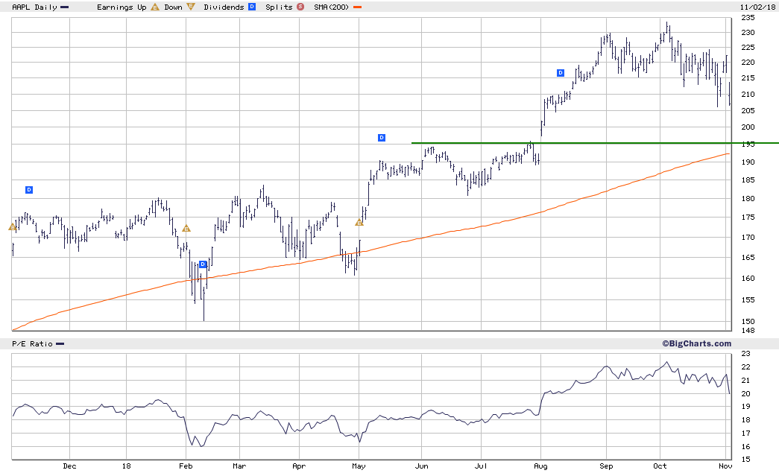Click the Sep label on time axis

[606, 466]
